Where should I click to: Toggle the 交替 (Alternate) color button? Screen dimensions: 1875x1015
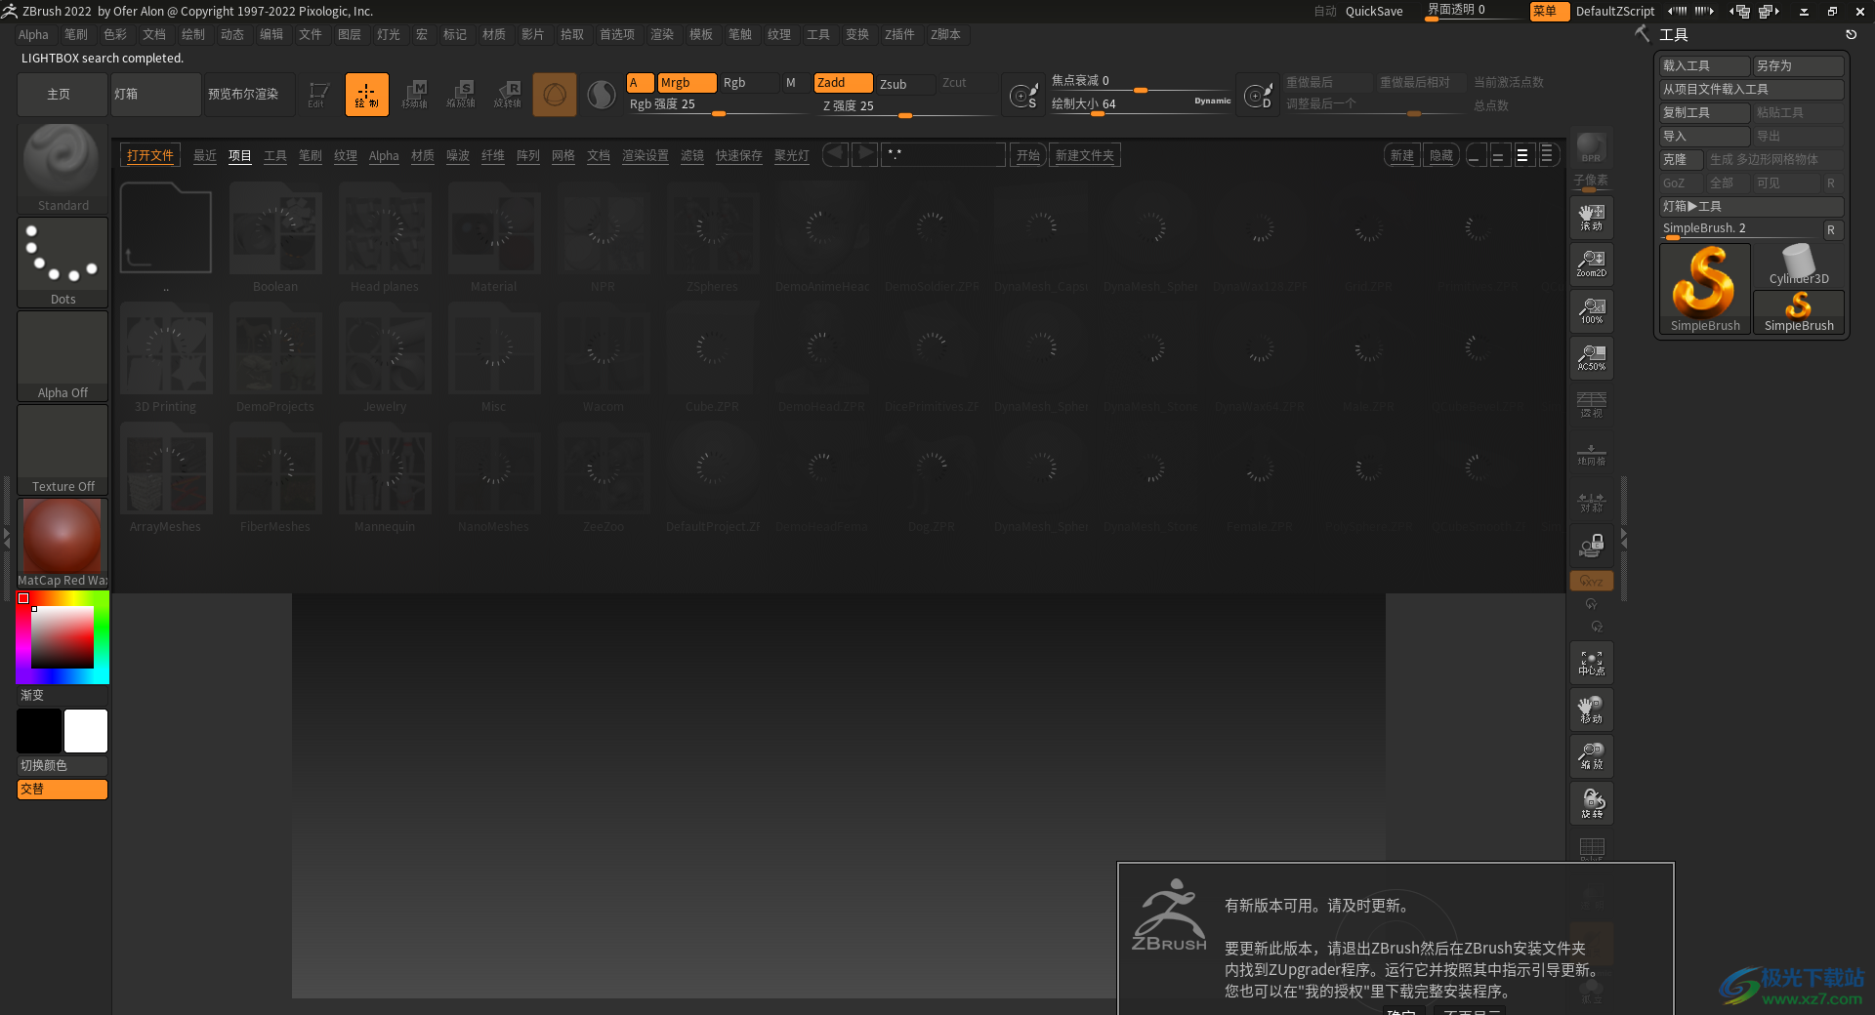pos(62,789)
